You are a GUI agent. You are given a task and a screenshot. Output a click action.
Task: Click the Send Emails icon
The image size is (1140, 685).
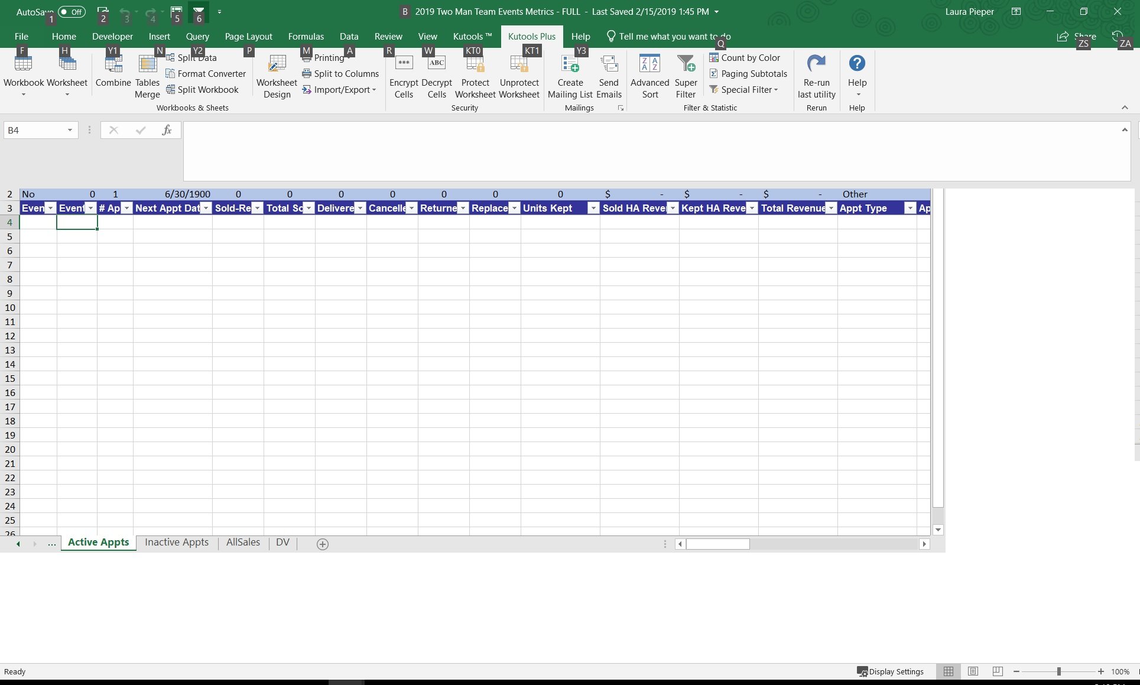[609, 63]
